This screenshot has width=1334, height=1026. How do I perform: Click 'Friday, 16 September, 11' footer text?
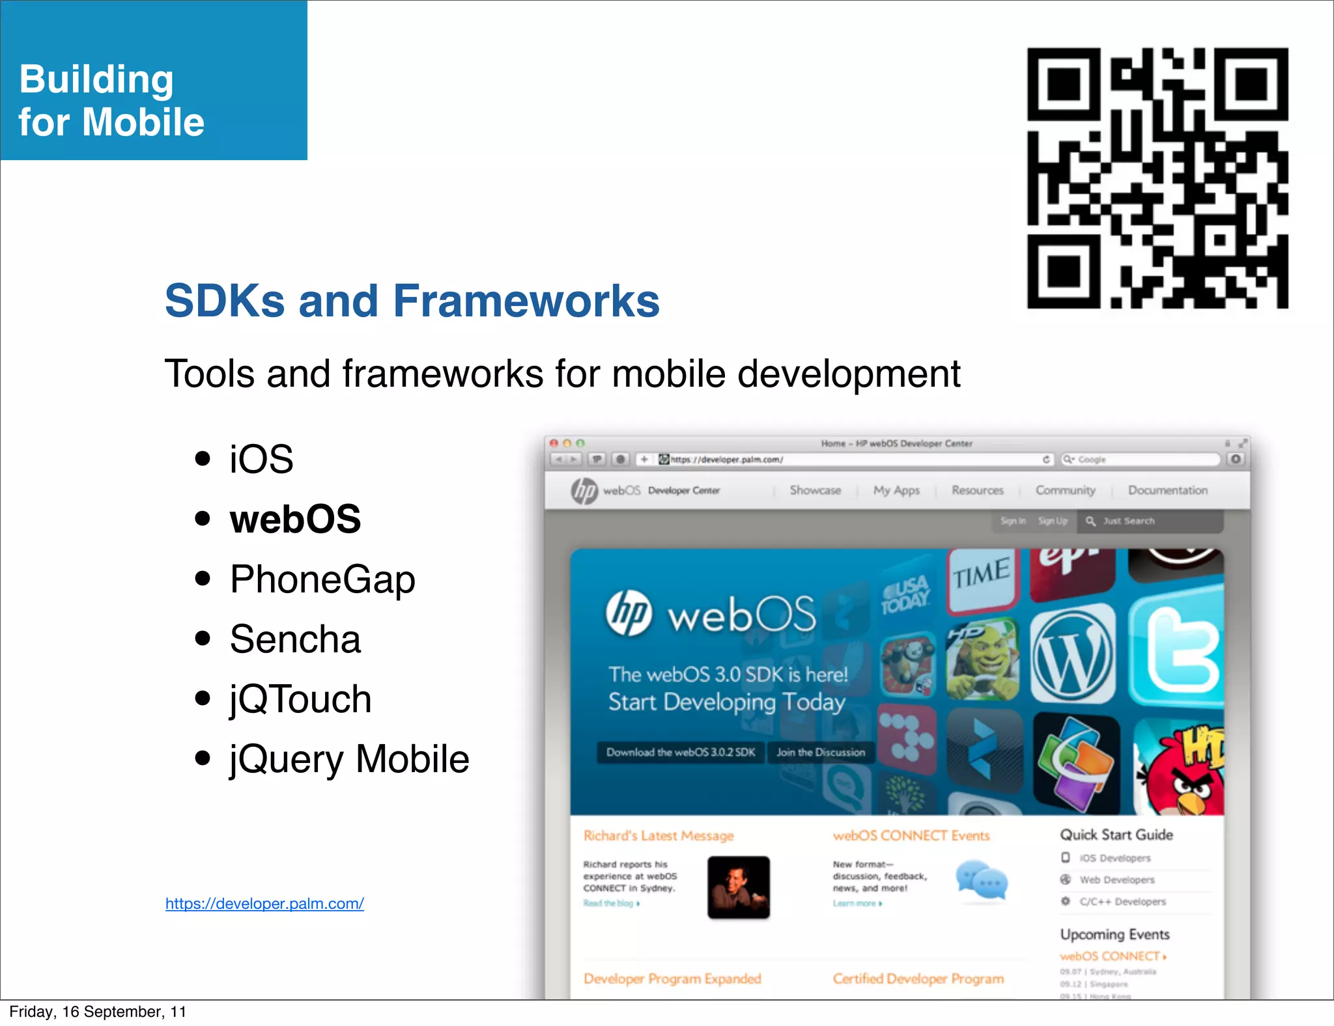98,1012
